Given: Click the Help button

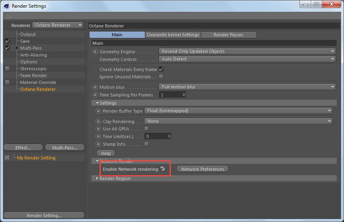Looking at the screenshot, I should [x=106, y=153].
